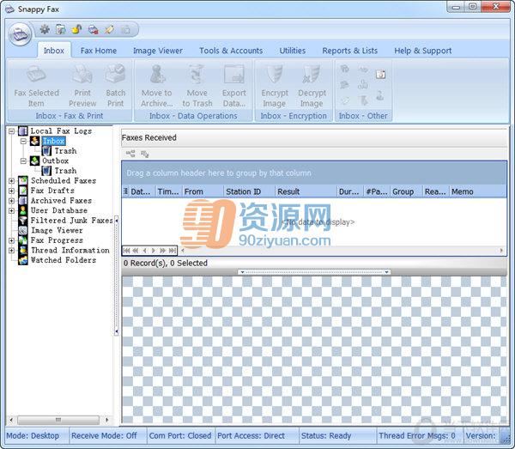Select the Trash icon under Inbox
515x449 pixels.
(x=46, y=151)
